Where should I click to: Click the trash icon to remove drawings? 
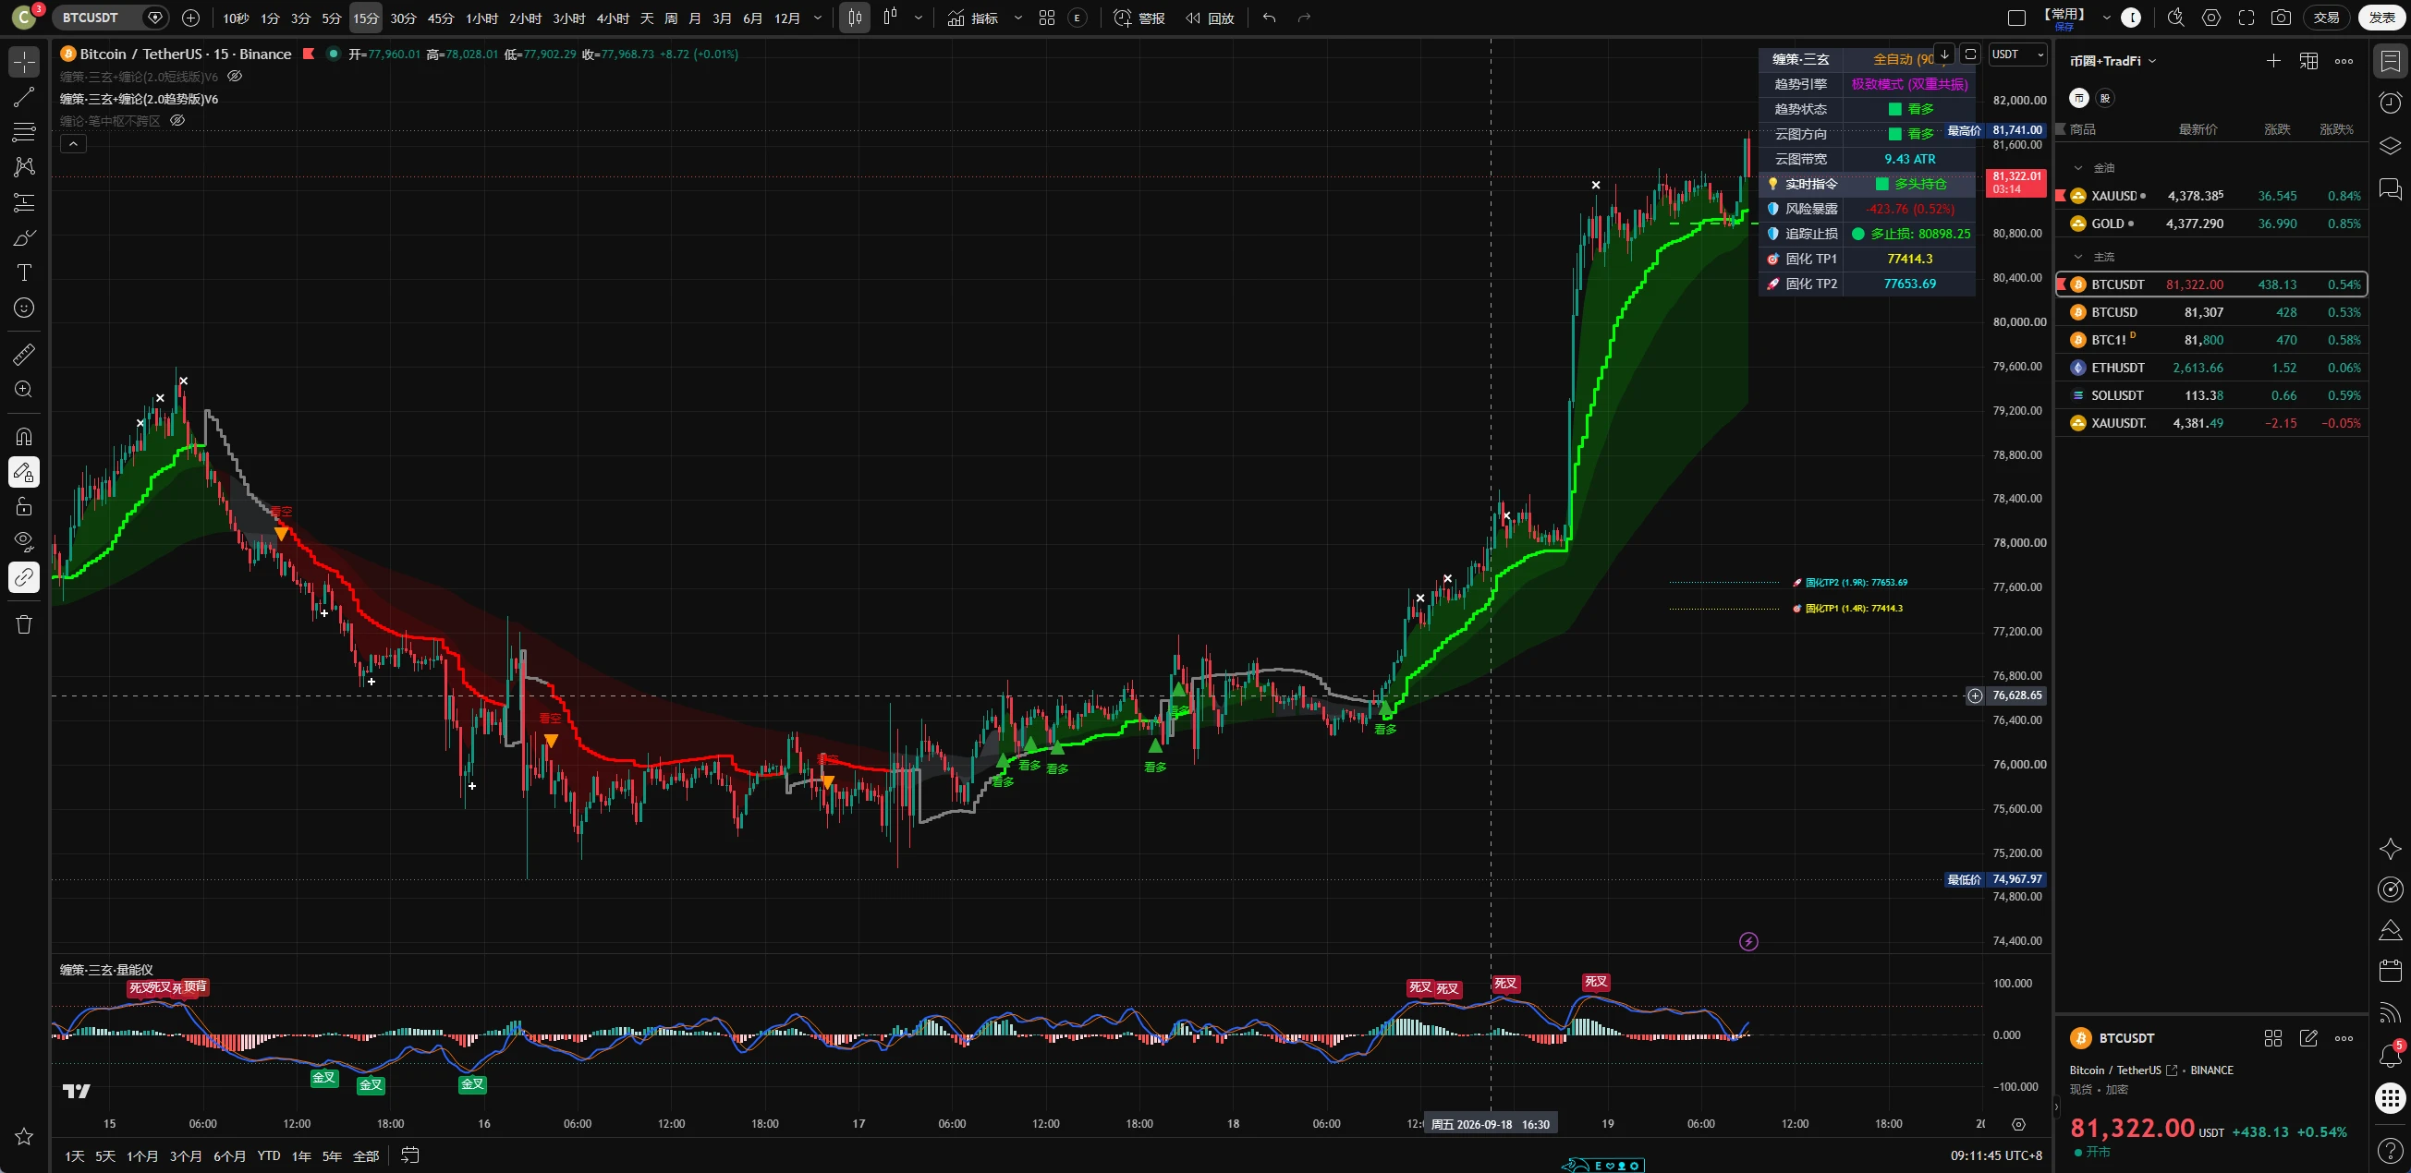[24, 624]
